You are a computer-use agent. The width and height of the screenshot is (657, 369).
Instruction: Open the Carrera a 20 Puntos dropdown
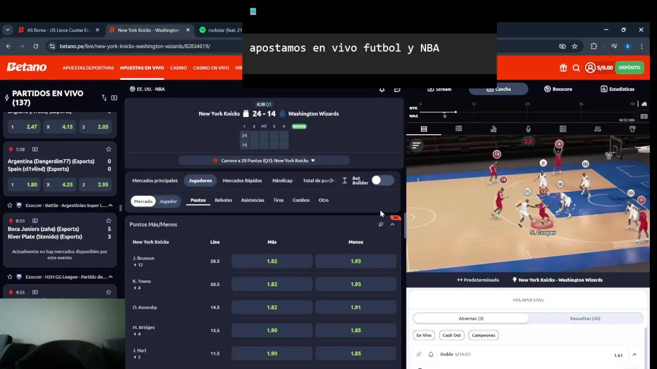click(x=264, y=160)
